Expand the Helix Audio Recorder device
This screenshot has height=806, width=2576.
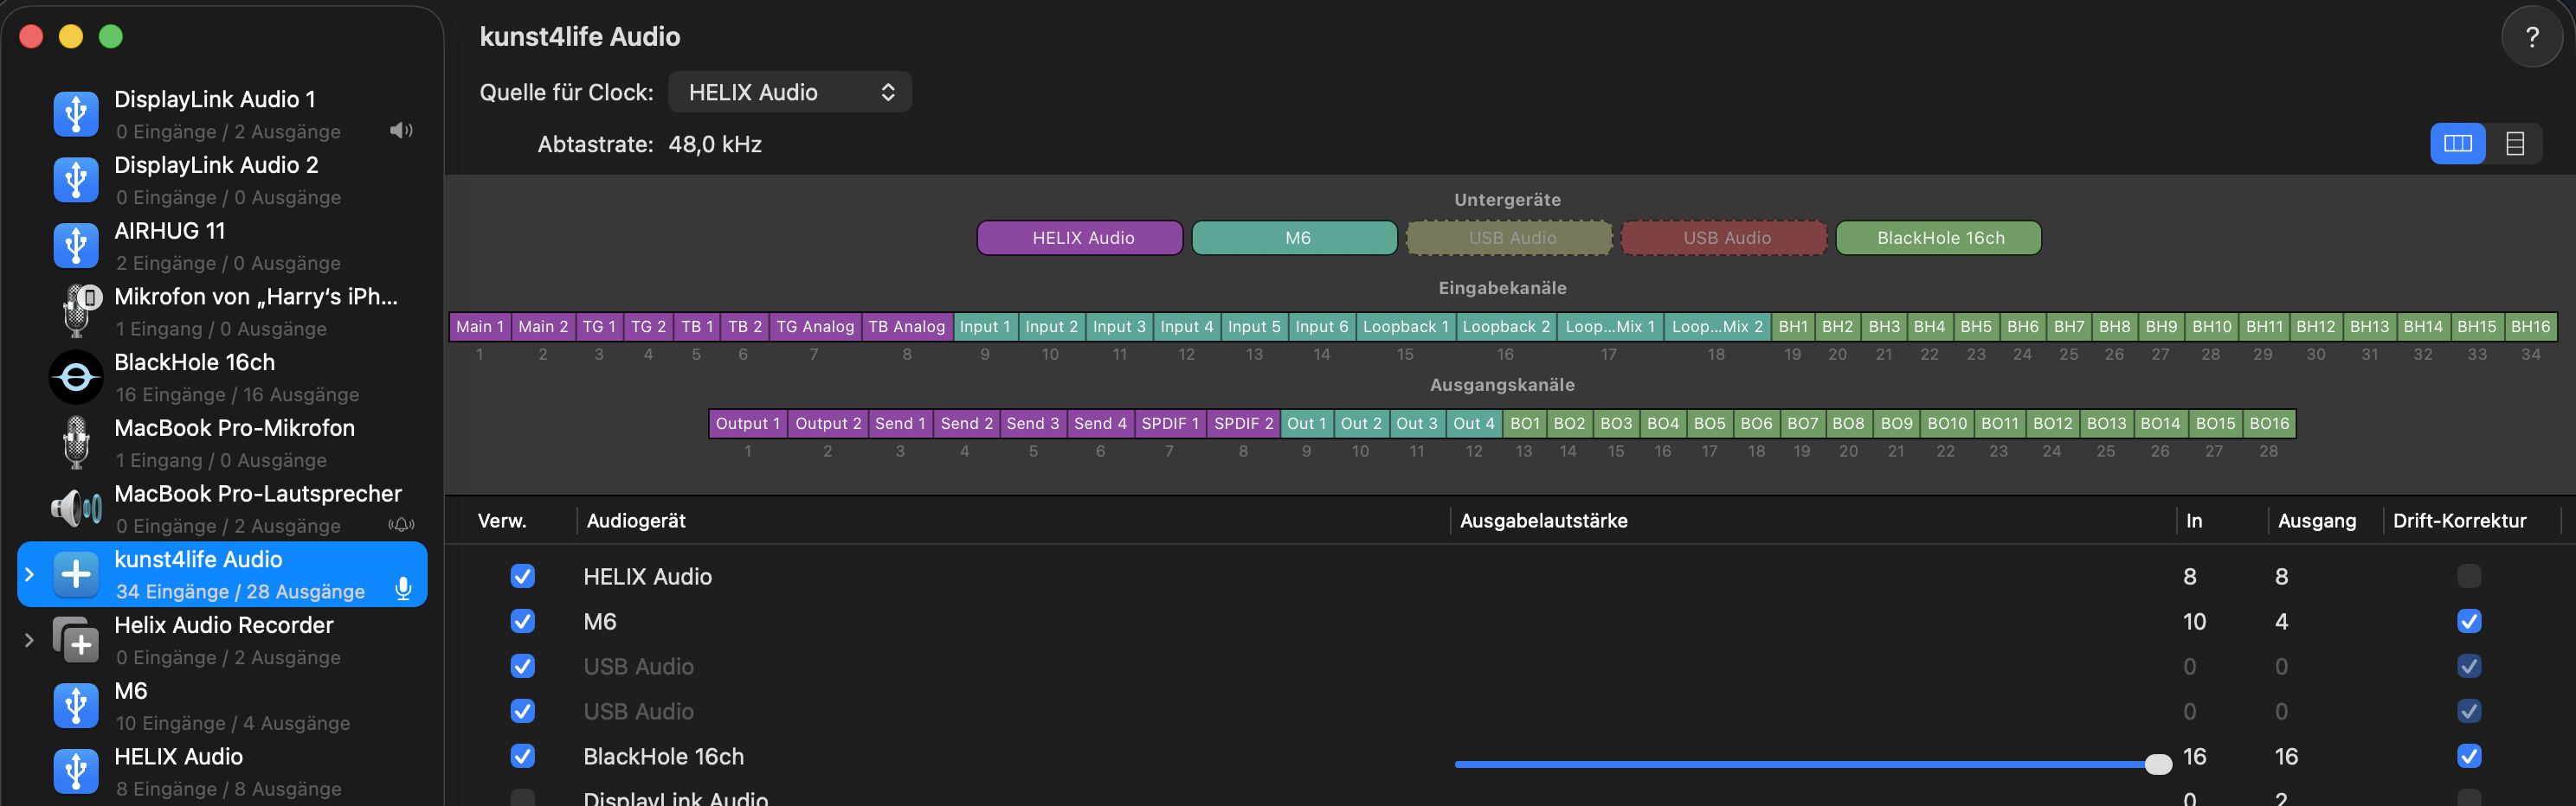29,640
